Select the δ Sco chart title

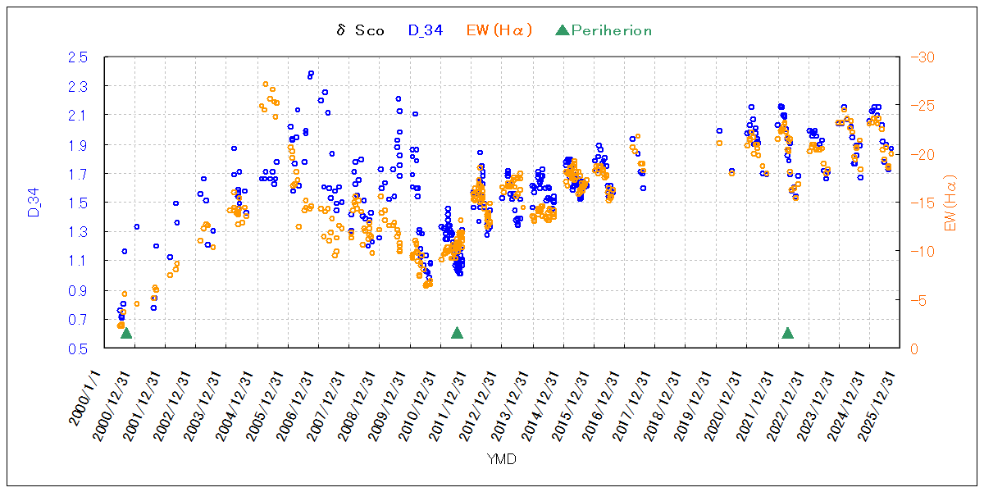(x=360, y=31)
